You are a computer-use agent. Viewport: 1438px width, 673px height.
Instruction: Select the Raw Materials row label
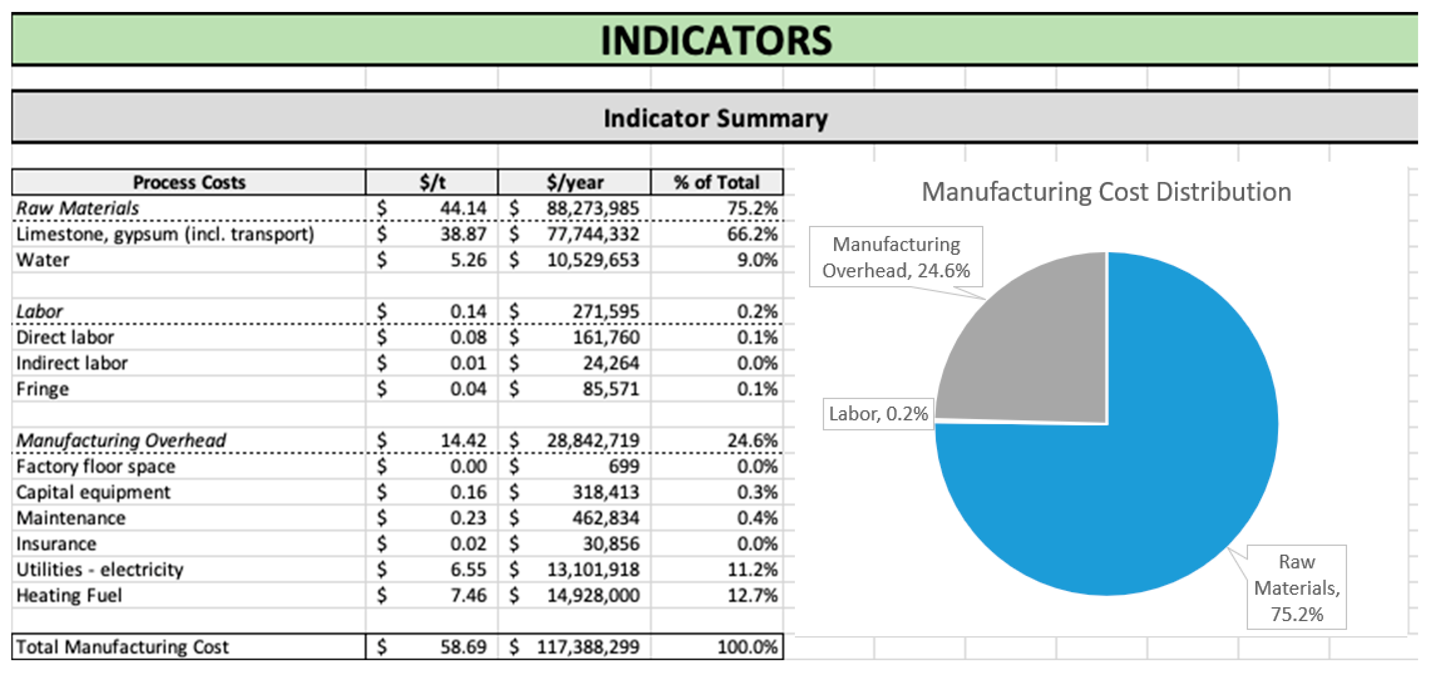point(78,208)
